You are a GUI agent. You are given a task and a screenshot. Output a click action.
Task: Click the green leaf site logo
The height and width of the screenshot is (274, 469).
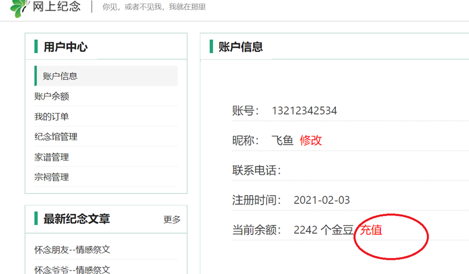click(19, 8)
